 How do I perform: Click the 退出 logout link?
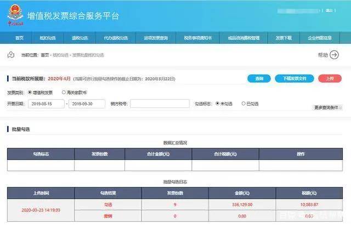point(329,10)
